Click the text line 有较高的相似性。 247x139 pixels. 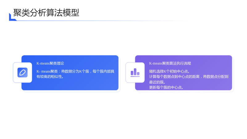(50, 77)
